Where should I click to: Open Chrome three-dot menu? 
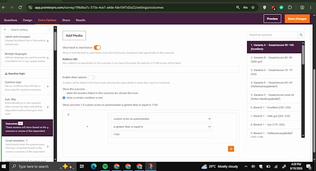click(x=310, y=7)
